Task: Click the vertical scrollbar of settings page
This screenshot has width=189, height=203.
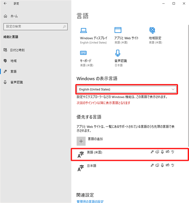Action: point(188,86)
